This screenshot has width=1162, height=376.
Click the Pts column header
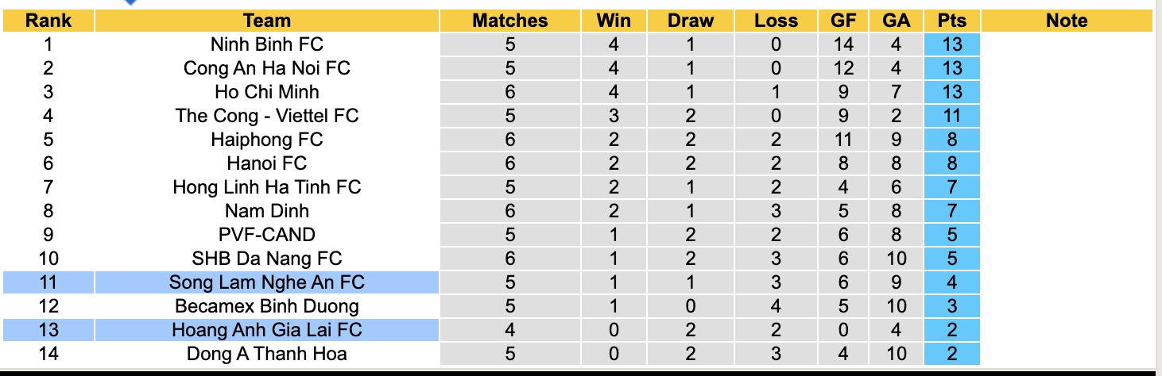pos(951,21)
